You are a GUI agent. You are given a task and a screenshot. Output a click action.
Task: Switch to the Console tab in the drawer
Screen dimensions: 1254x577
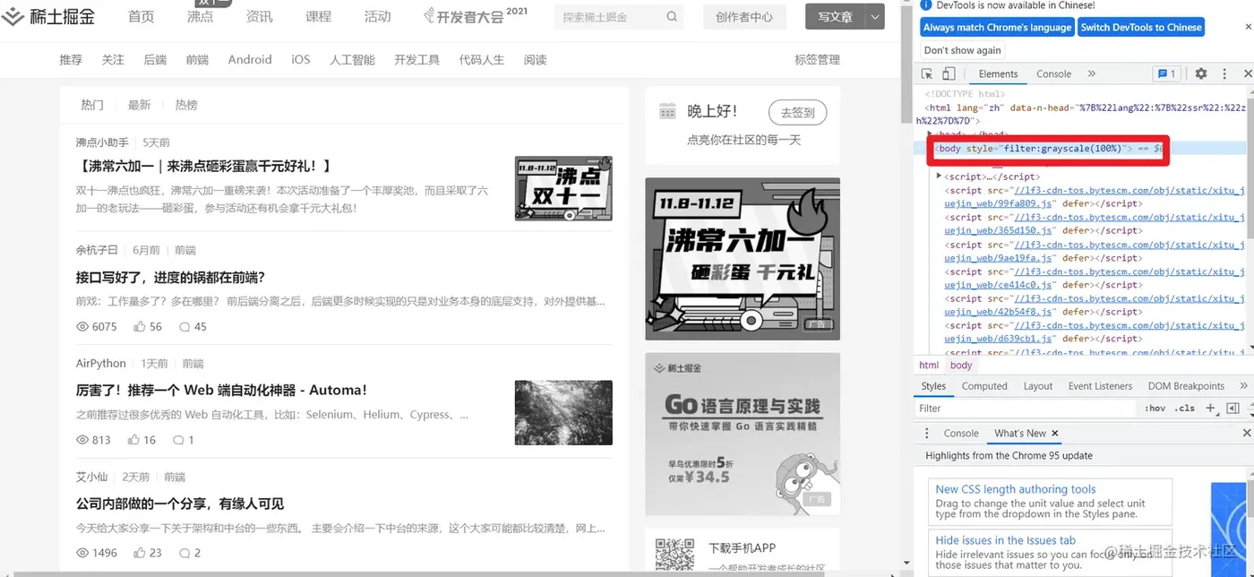(961, 433)
